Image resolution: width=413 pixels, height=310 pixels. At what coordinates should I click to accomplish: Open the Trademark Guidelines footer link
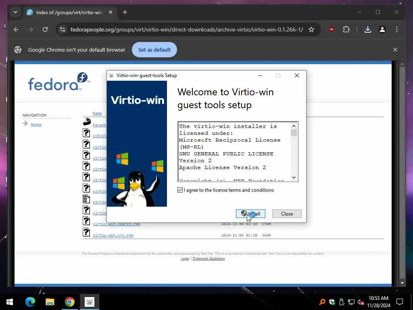tap(209, 258)
